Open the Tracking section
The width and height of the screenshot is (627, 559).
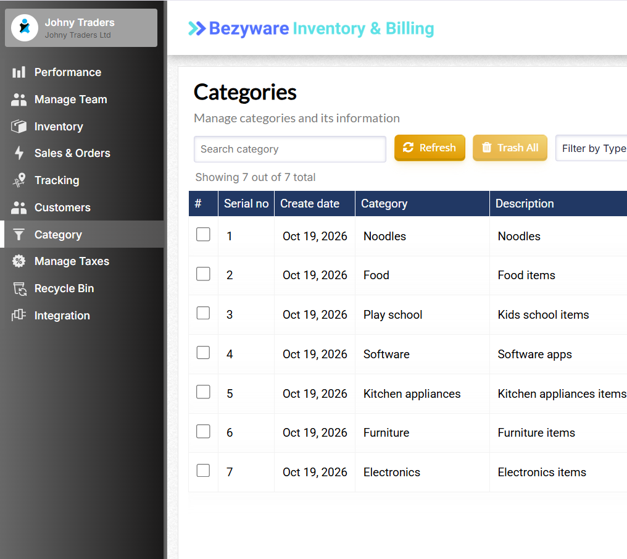point(81,180)
